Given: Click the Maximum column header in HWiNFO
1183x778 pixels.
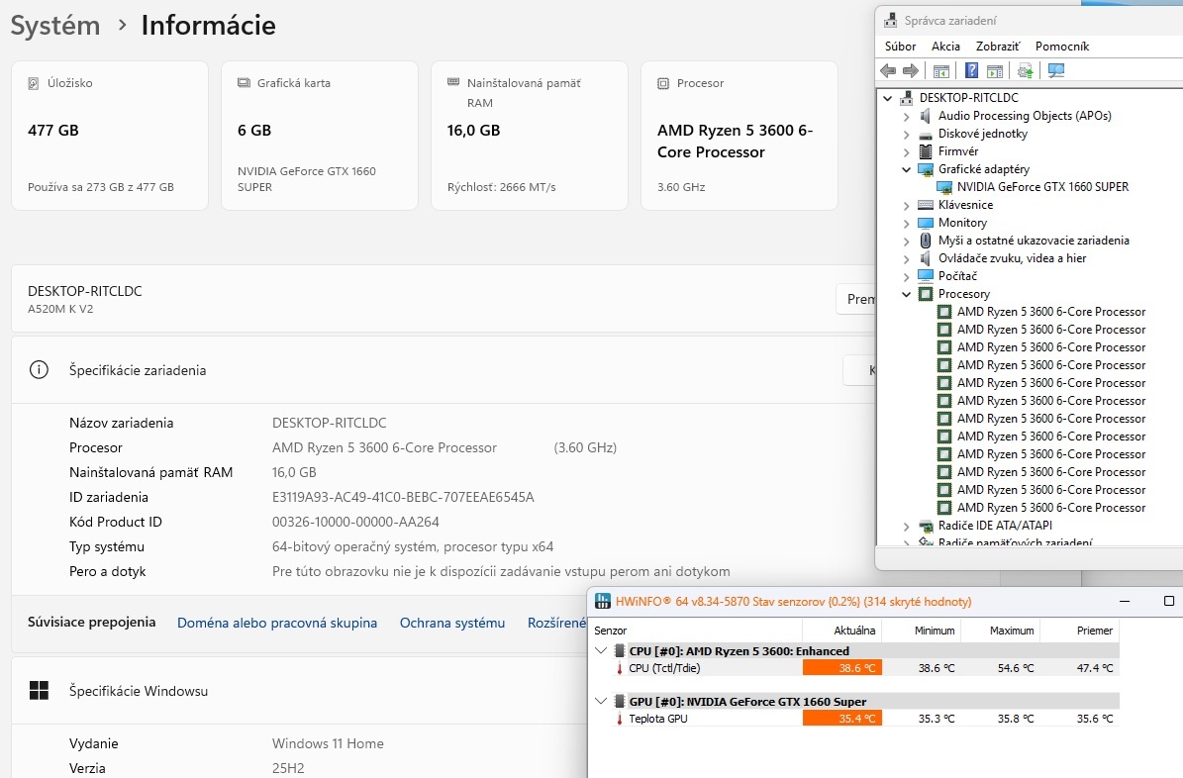Looking at the screenshot, I should click(x=1011, y=631).
